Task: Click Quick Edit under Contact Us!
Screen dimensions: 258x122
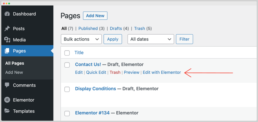Action: (96, 72)
